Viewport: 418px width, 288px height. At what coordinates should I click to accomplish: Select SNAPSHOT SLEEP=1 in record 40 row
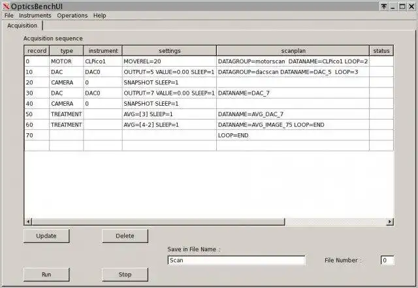[169, 103]
